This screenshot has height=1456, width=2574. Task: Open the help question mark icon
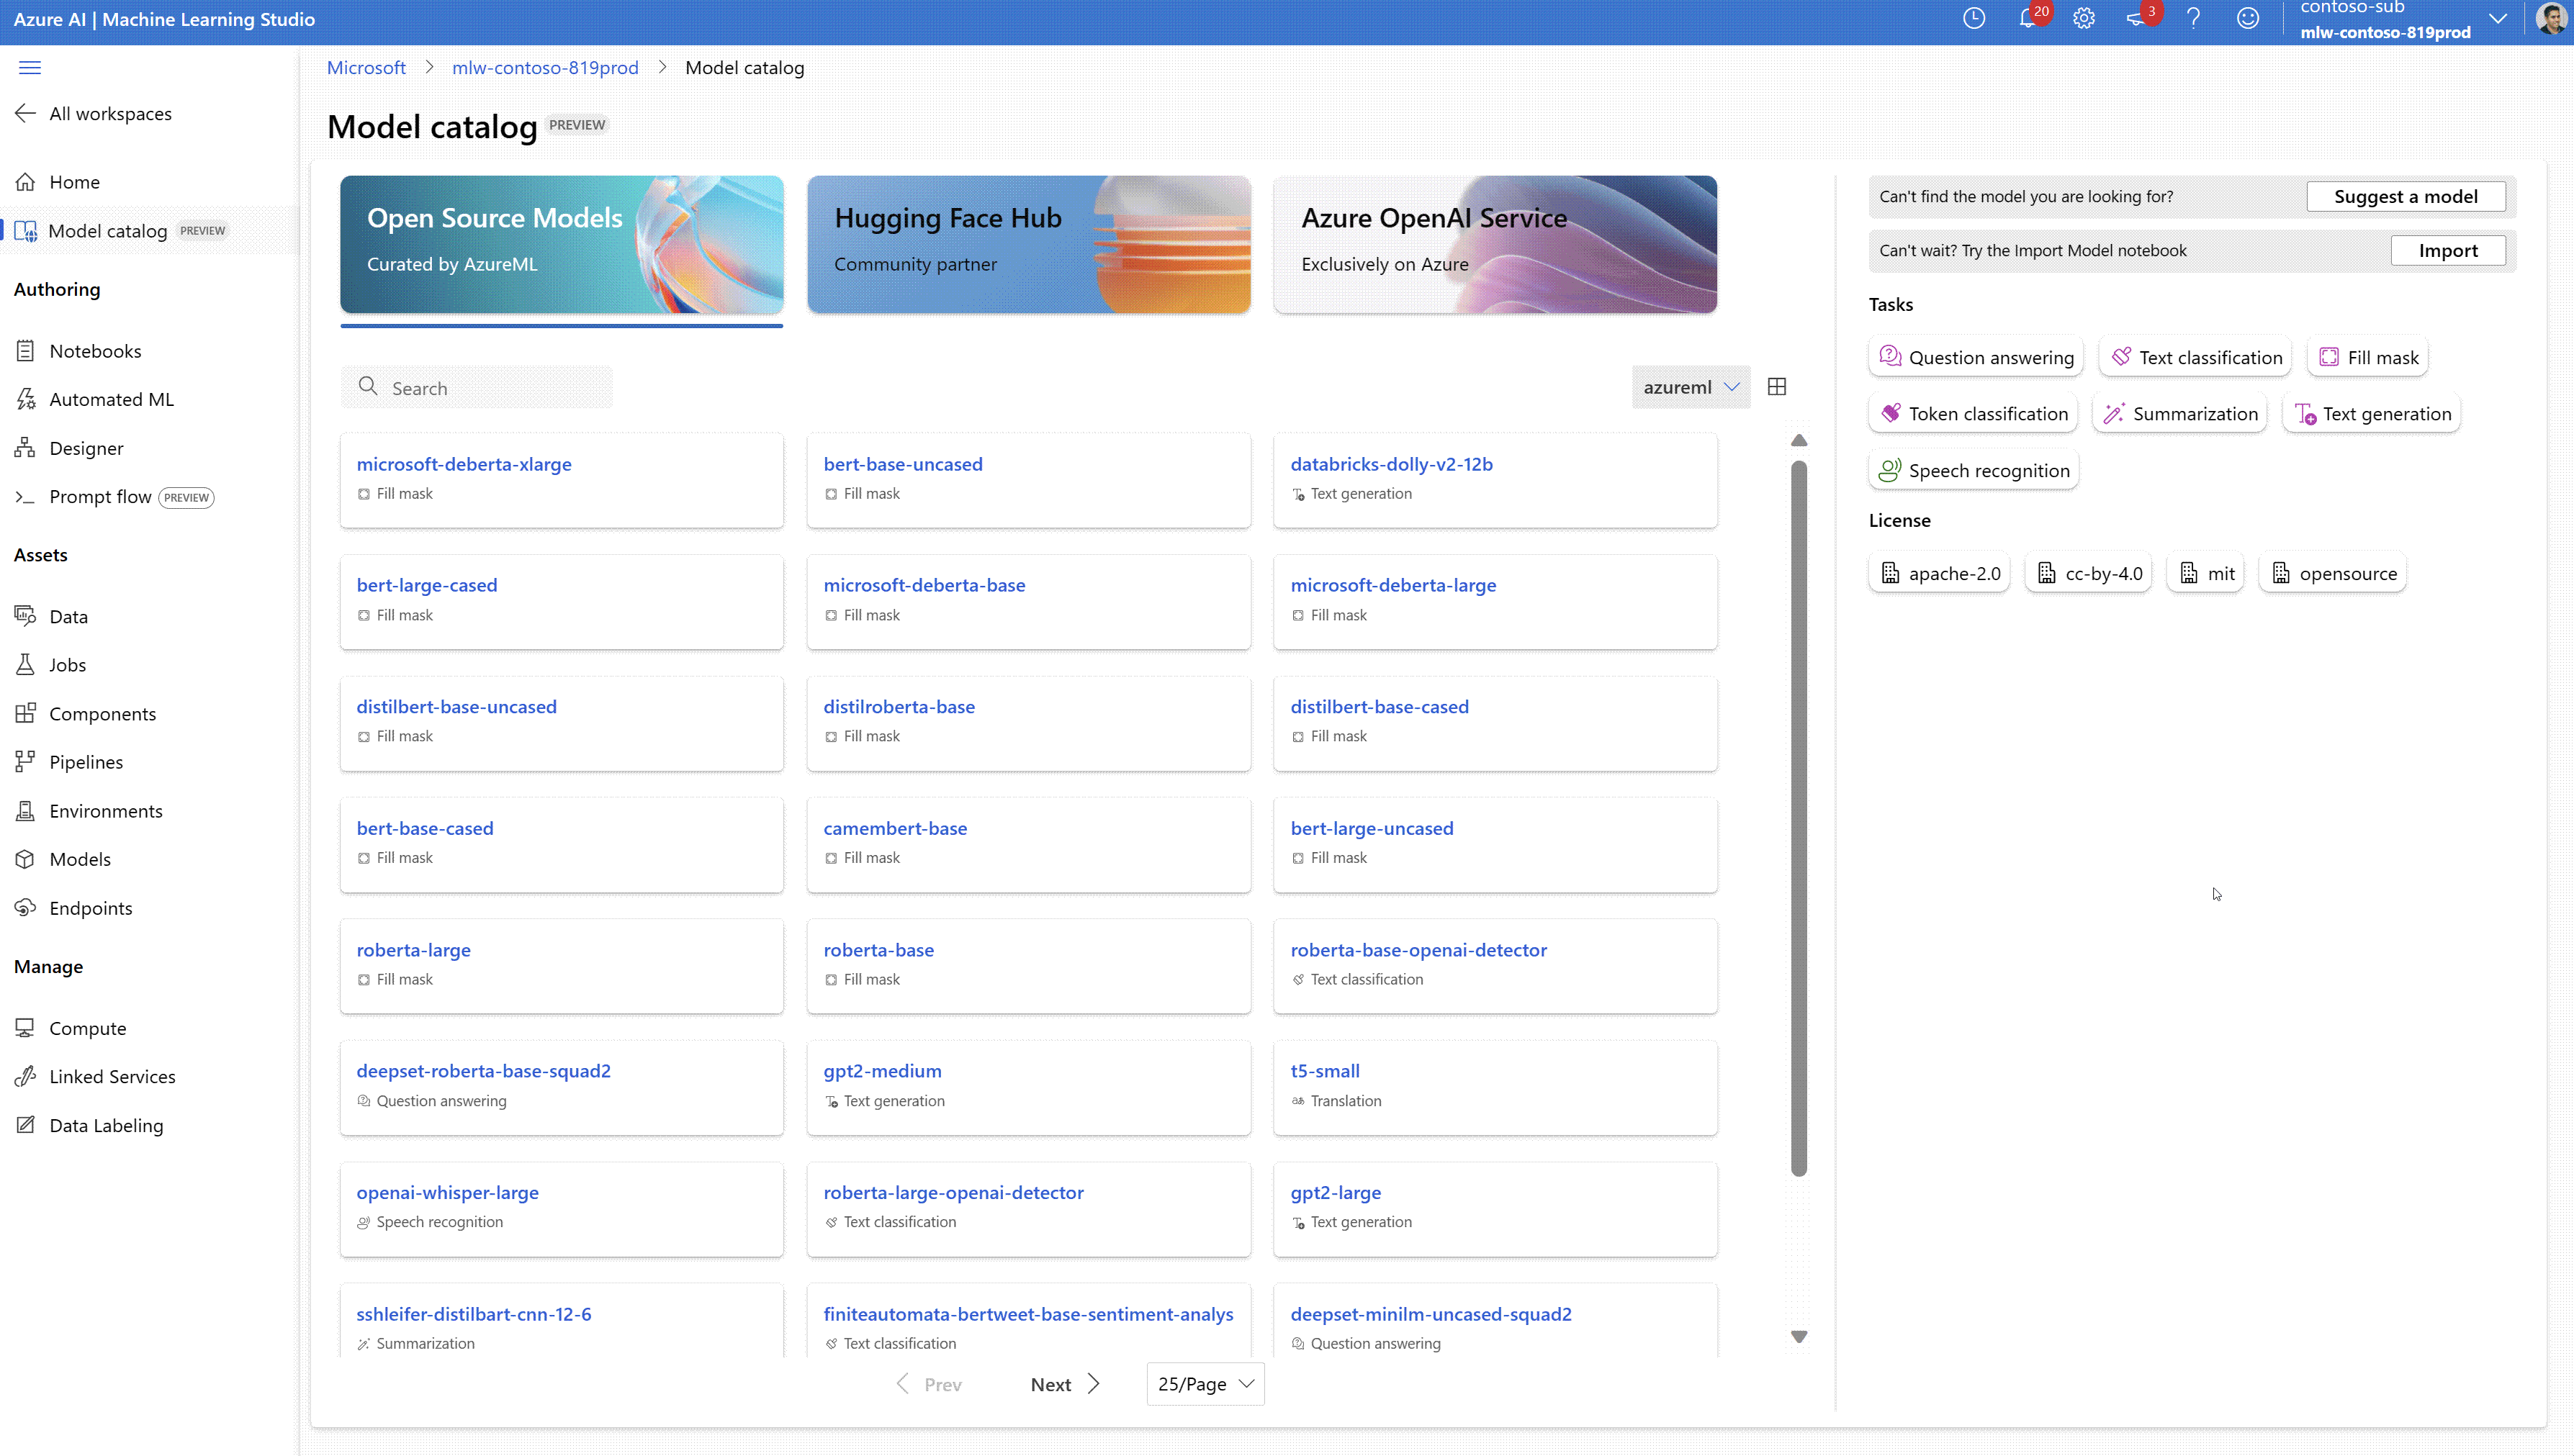click(2193, 19)
